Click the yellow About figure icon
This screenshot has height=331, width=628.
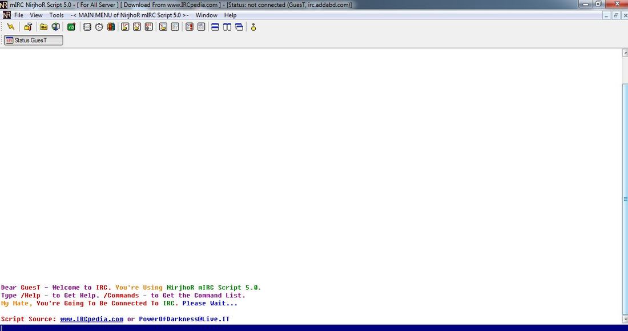[x=253, y=27]
